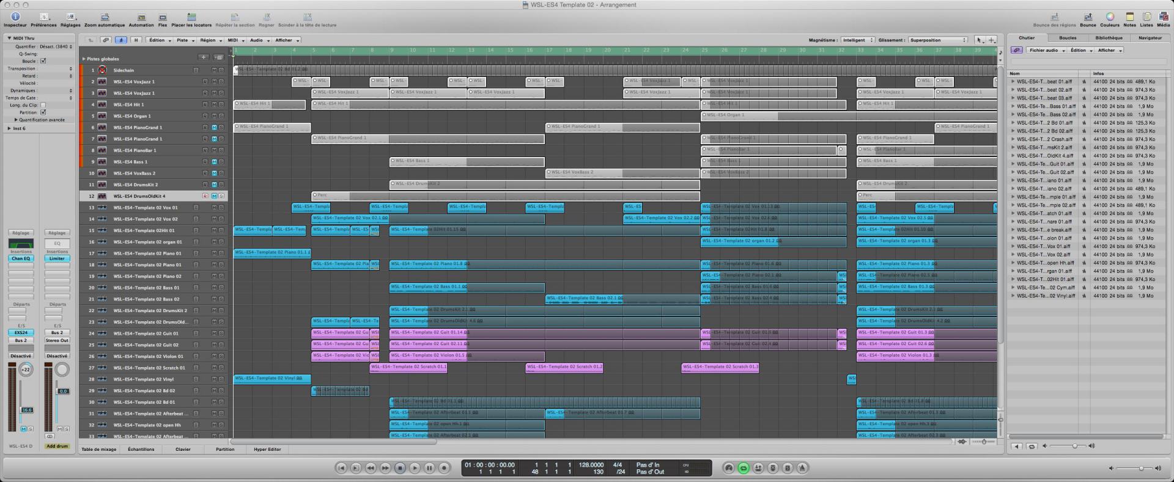Open the Préférences toolbar icon

[44, 17]
